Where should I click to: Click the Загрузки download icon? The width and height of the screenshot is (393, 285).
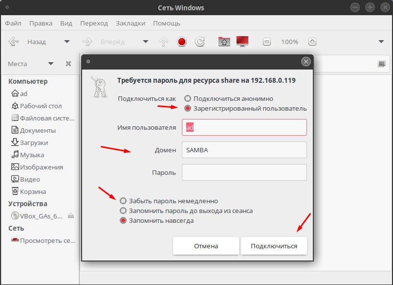15,142
